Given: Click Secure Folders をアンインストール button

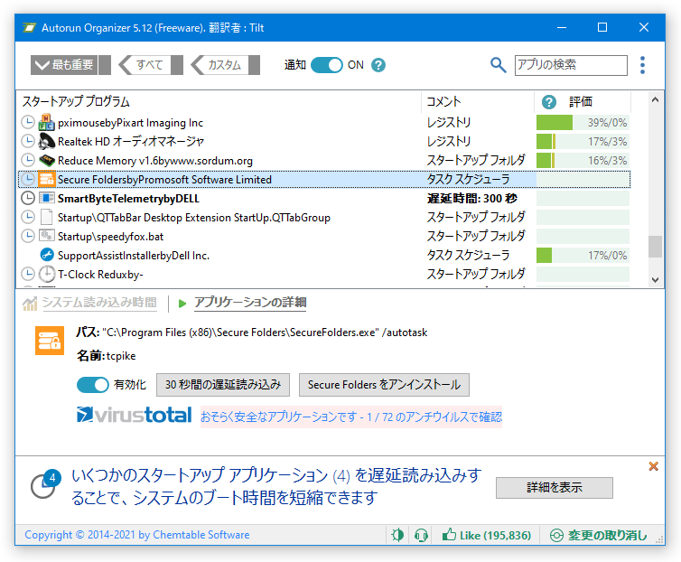Looking at the screenshot, I should [x=384, y=385].
